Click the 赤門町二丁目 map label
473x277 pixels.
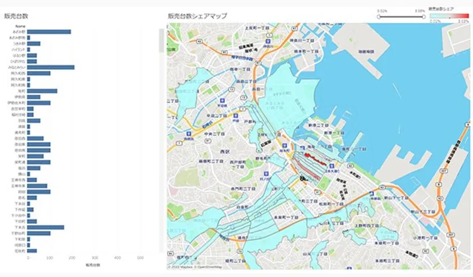point(243,189)
